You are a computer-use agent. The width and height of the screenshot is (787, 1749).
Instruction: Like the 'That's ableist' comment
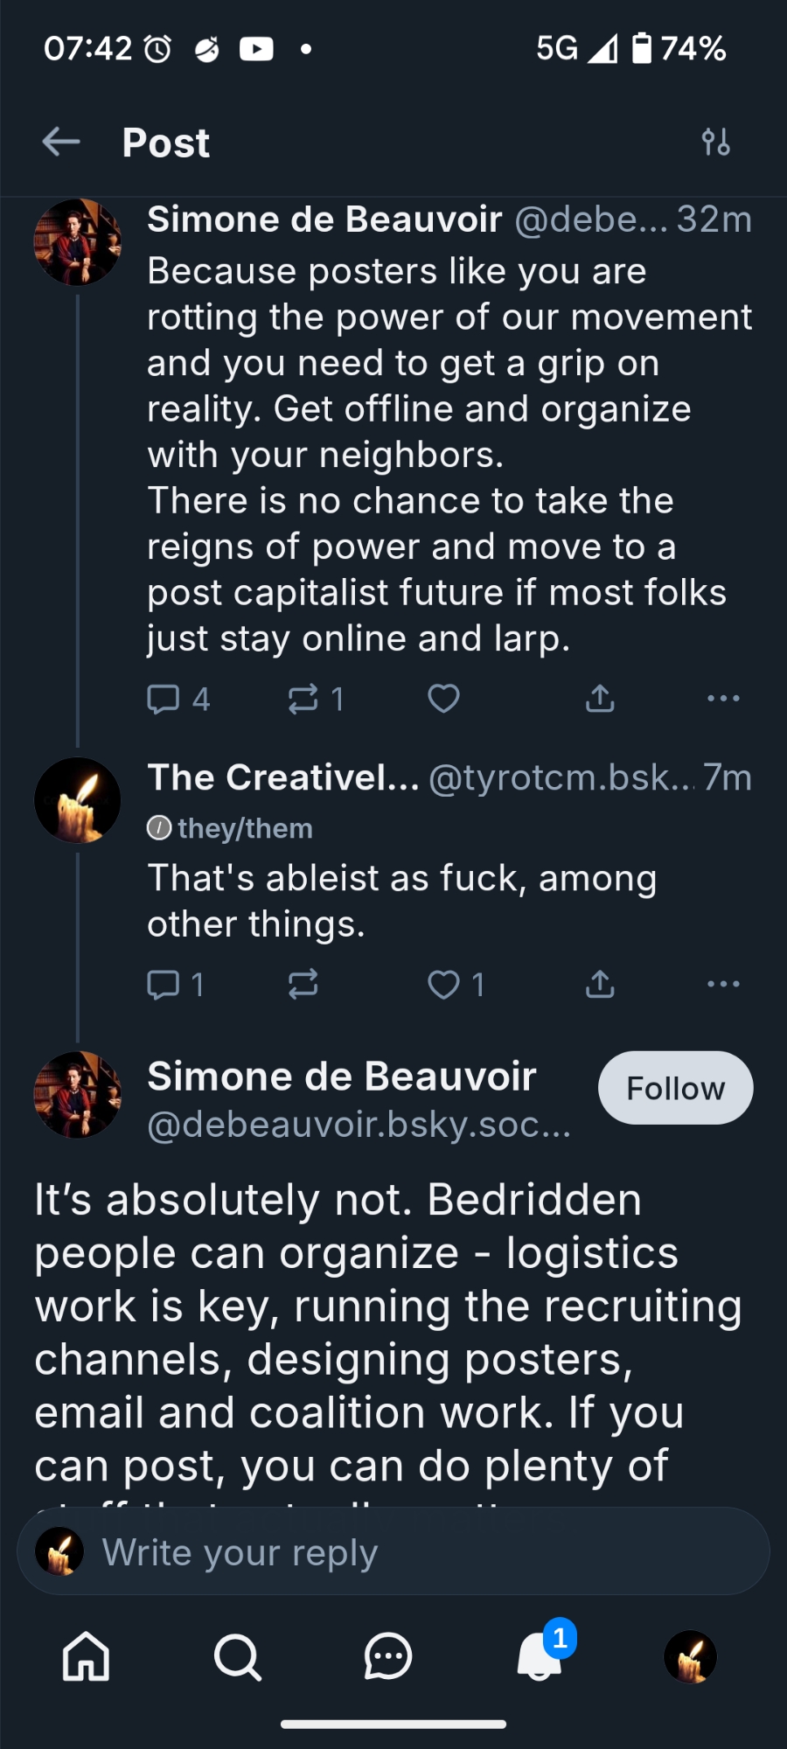pyautogui.click(x=443, y=985)
